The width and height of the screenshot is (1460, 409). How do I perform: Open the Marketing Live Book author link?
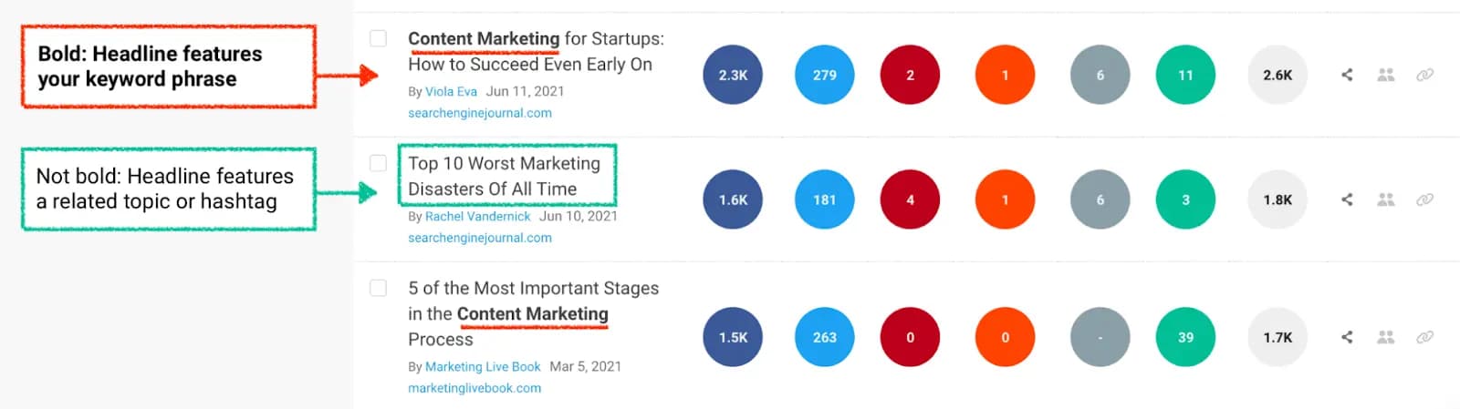coord(483,366)
